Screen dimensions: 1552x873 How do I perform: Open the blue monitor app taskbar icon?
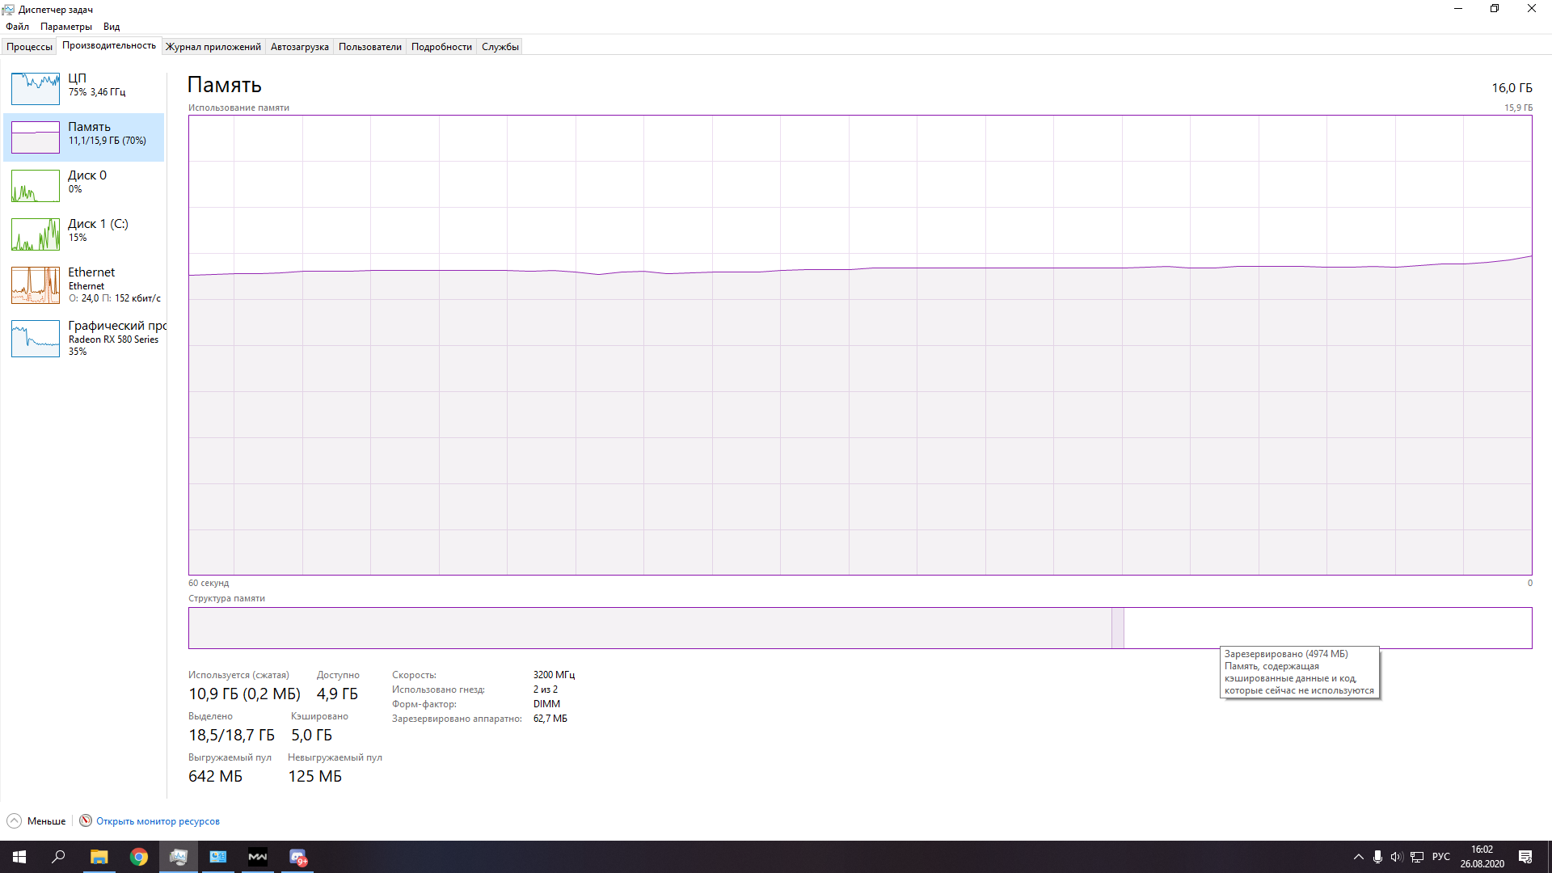coord(218,857)
